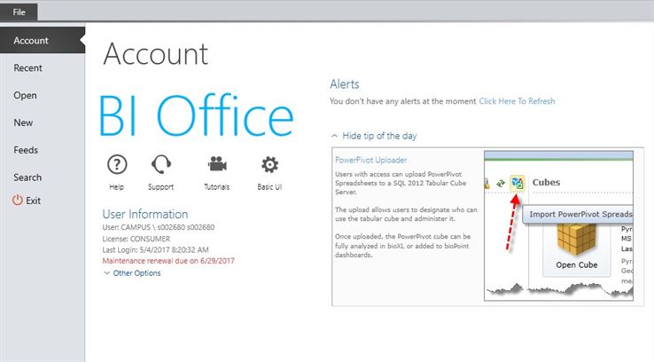Open Search from the sidebar
654x362 pixels.
point(27,177)
